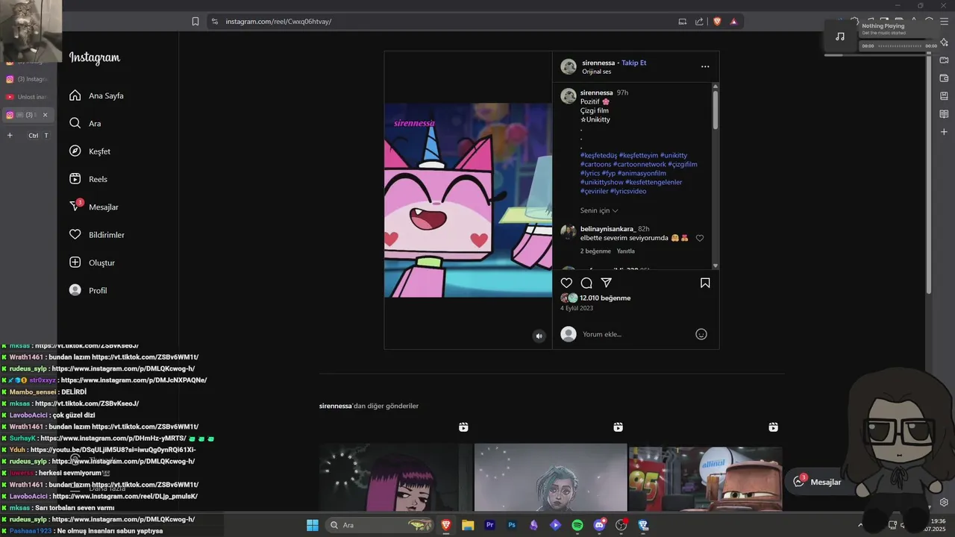955x537 pixels.
Task: View the 12.010 beğenme likes list
Action: (605, 298)
